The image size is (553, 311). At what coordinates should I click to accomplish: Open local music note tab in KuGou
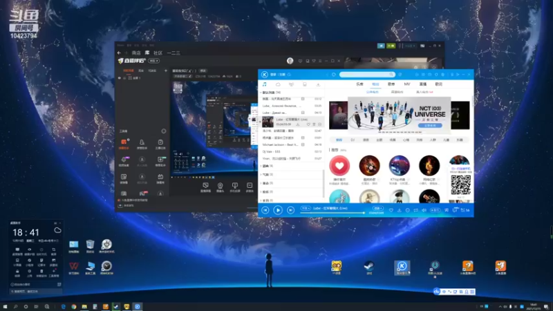click(265, 84)
